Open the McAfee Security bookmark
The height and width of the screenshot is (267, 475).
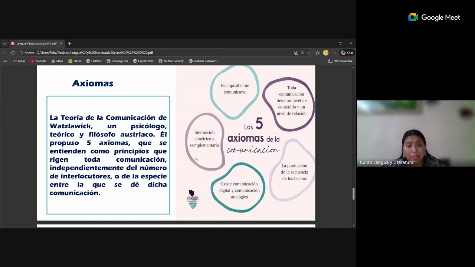pyautogui.click(x=171, y=61)
